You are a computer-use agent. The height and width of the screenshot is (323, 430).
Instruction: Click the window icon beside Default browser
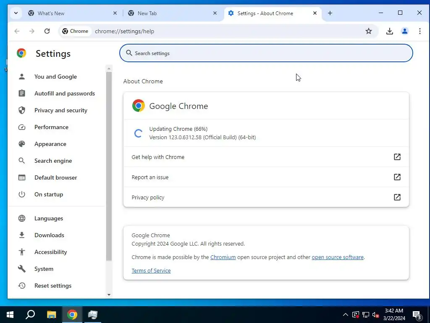(x=22, y=177)
